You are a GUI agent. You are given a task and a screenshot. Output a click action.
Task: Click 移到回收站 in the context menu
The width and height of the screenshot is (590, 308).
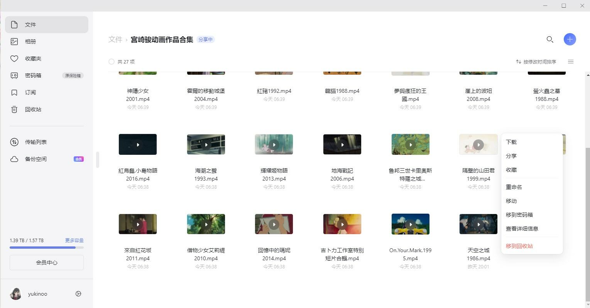pos(519,246)
